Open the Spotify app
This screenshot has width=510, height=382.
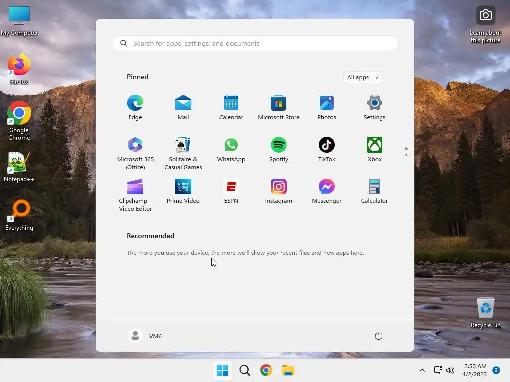[x=279, y=149]
